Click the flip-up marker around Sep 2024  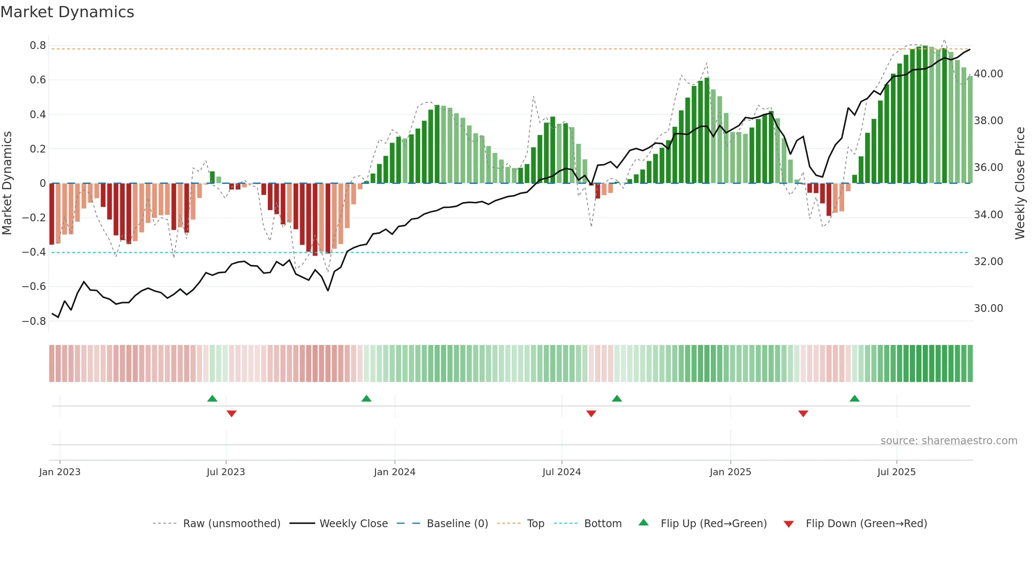pos(617,398)
